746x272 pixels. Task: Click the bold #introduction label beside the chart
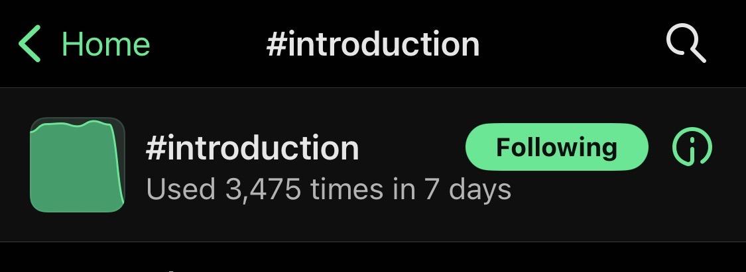click(x=252, y=147)
